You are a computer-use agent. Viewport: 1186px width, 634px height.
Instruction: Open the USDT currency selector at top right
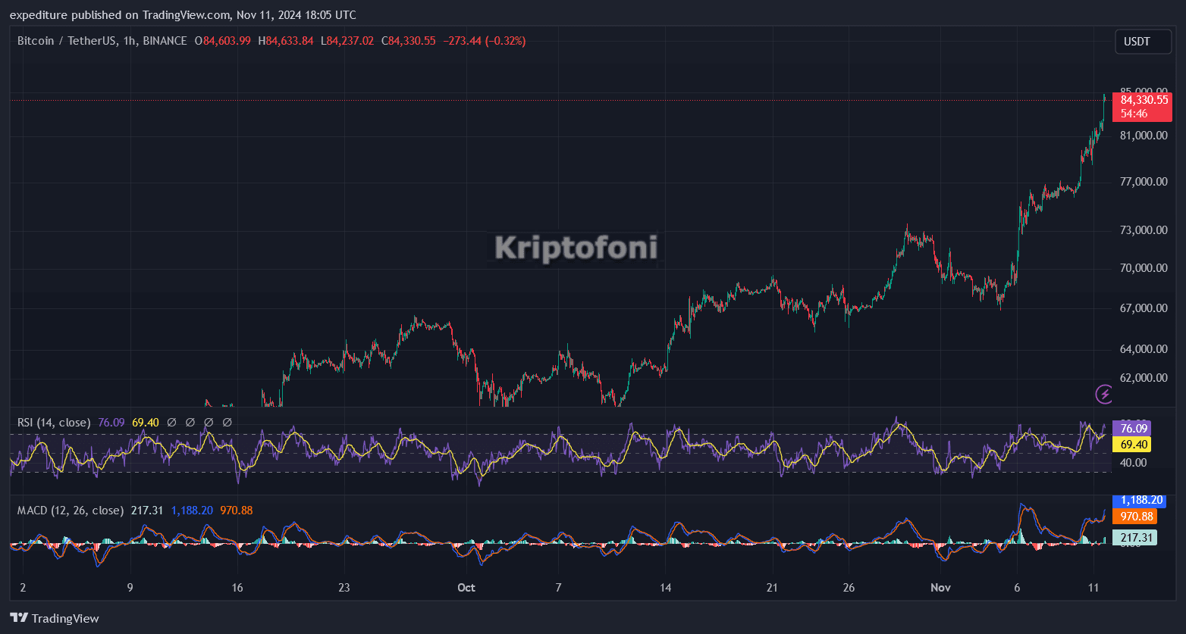pos(1143,41)
